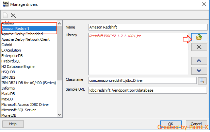Select Cubrid driver
The image size is (210, 132).
[29, 45]
